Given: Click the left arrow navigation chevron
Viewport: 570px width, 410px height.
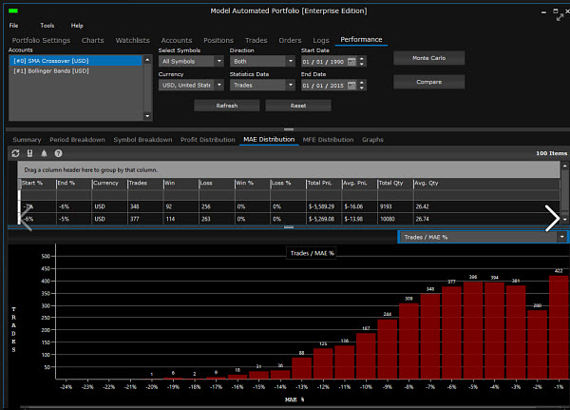Looking at the screenshot, I should click(27, 219).
